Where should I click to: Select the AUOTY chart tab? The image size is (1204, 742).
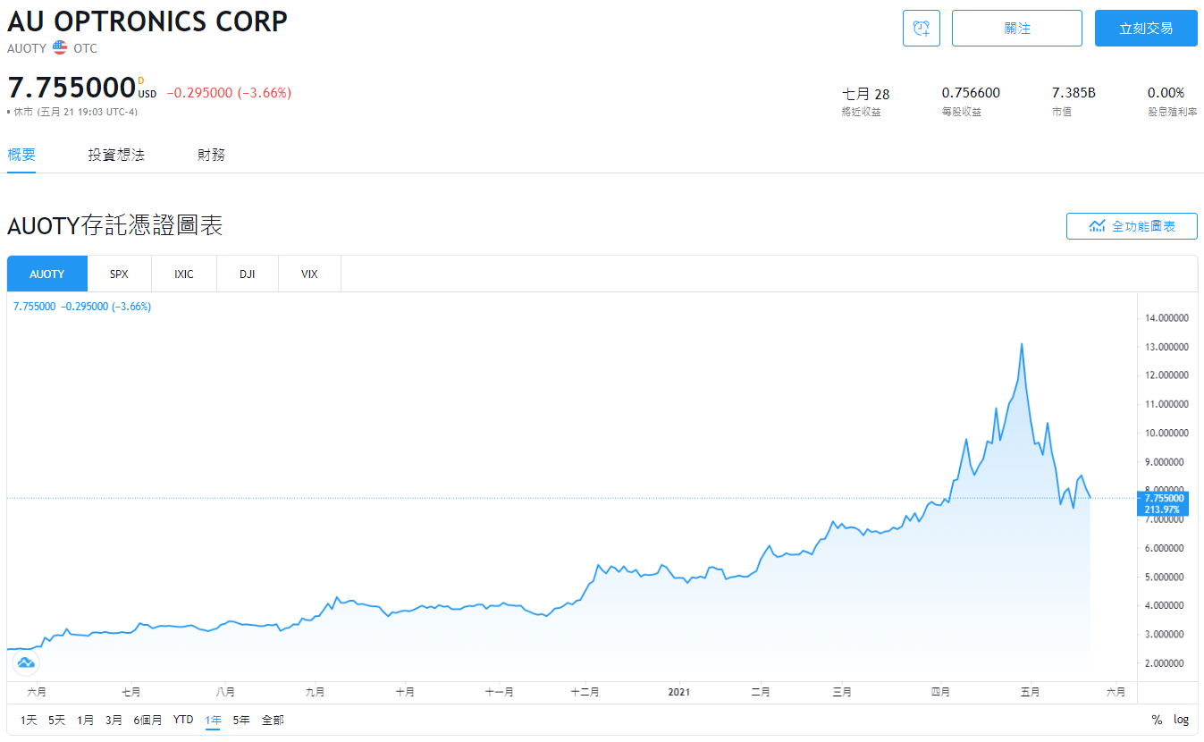[47, 274]
